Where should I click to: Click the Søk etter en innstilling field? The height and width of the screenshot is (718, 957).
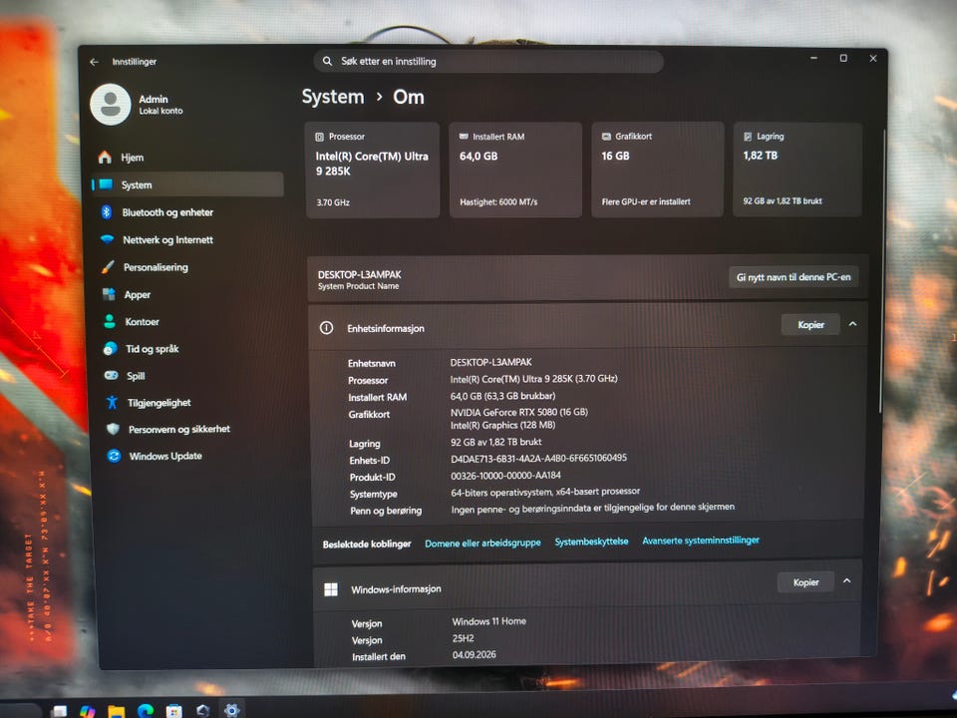point(488,61)
